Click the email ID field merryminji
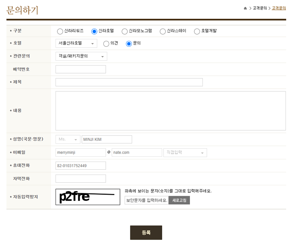The height and width of the screenshot is (244, 291). [x=81, y=152]
